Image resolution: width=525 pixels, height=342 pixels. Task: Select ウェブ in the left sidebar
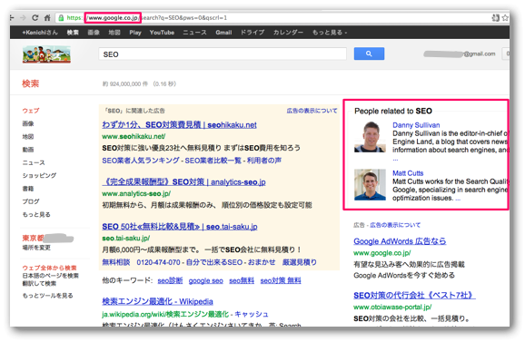[31, 111]
